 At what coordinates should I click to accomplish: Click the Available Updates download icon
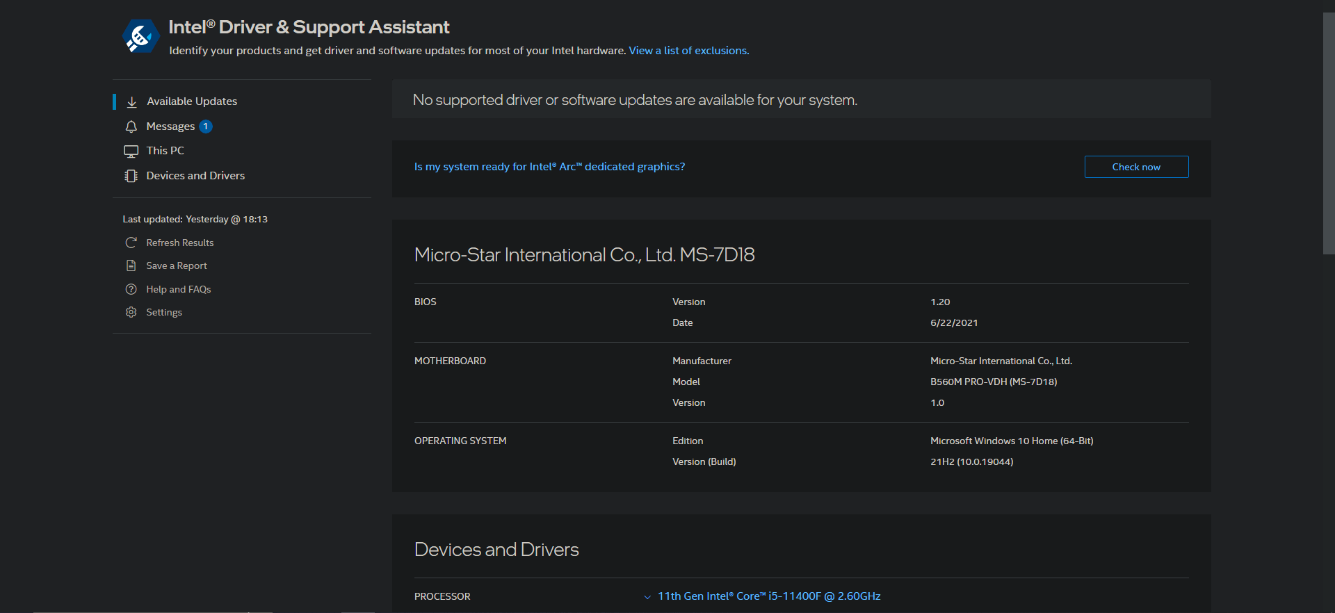point(131,102)
